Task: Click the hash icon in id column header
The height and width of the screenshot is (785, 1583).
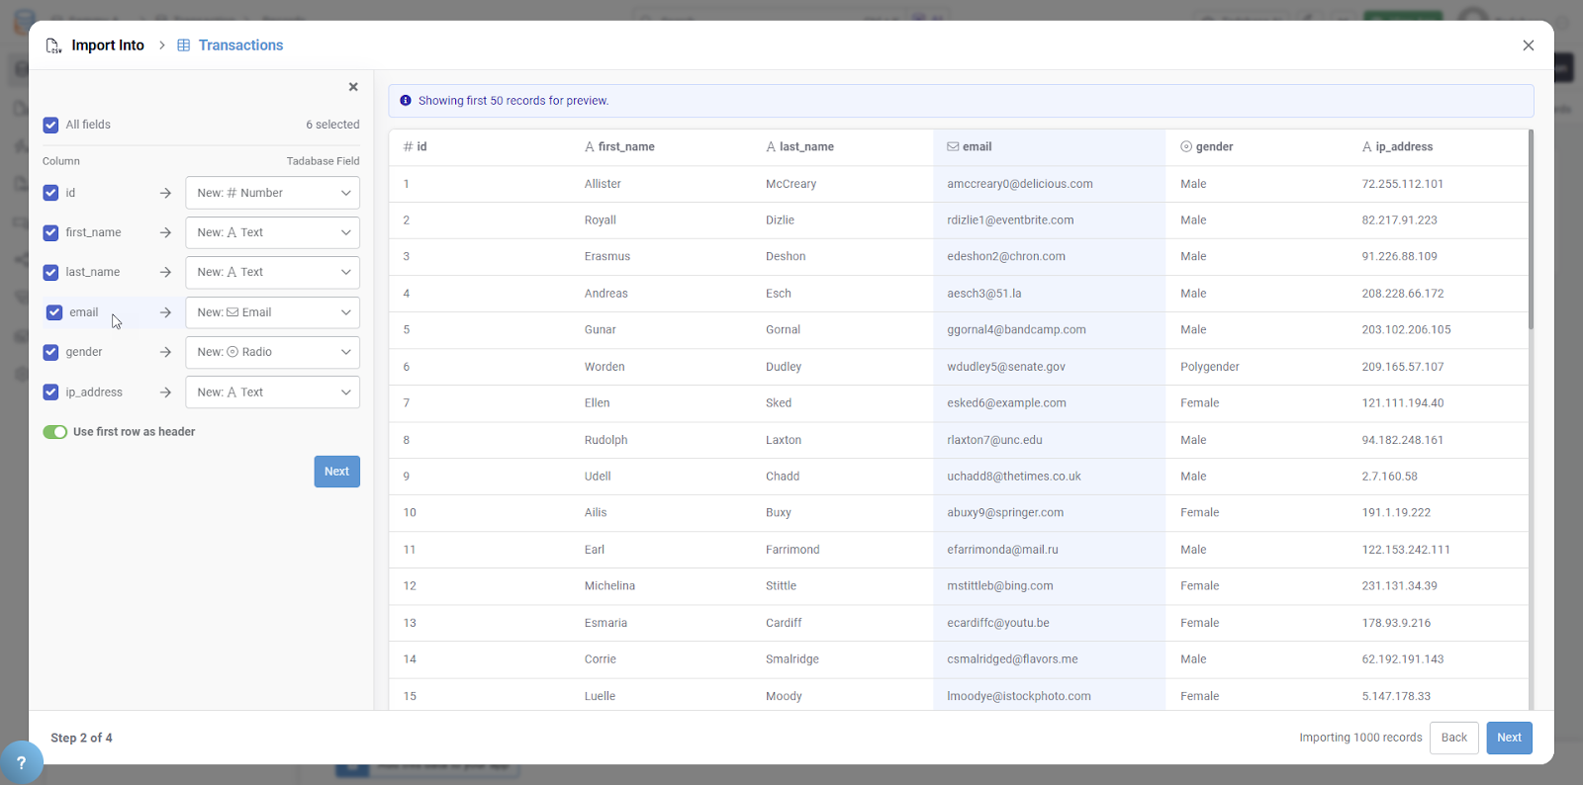Action: (408, 146)
